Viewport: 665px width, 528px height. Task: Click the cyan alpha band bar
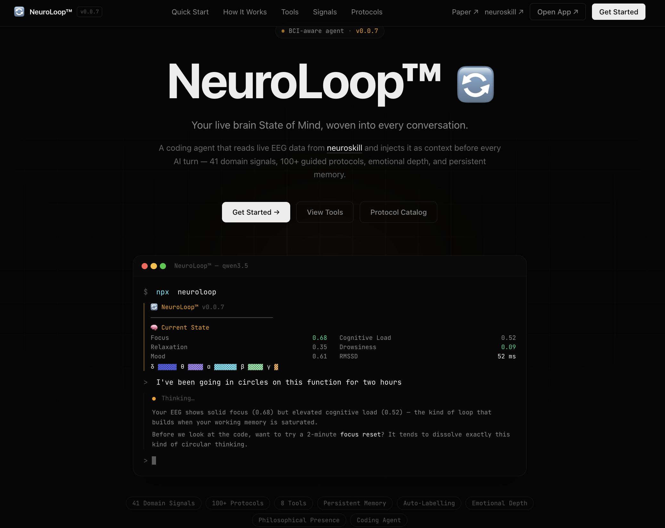coord(225,367)
